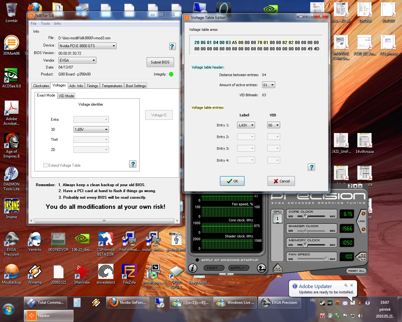
Task: Click Cancel in Voltage Table Editor
Action: click(x=281, y=181)
